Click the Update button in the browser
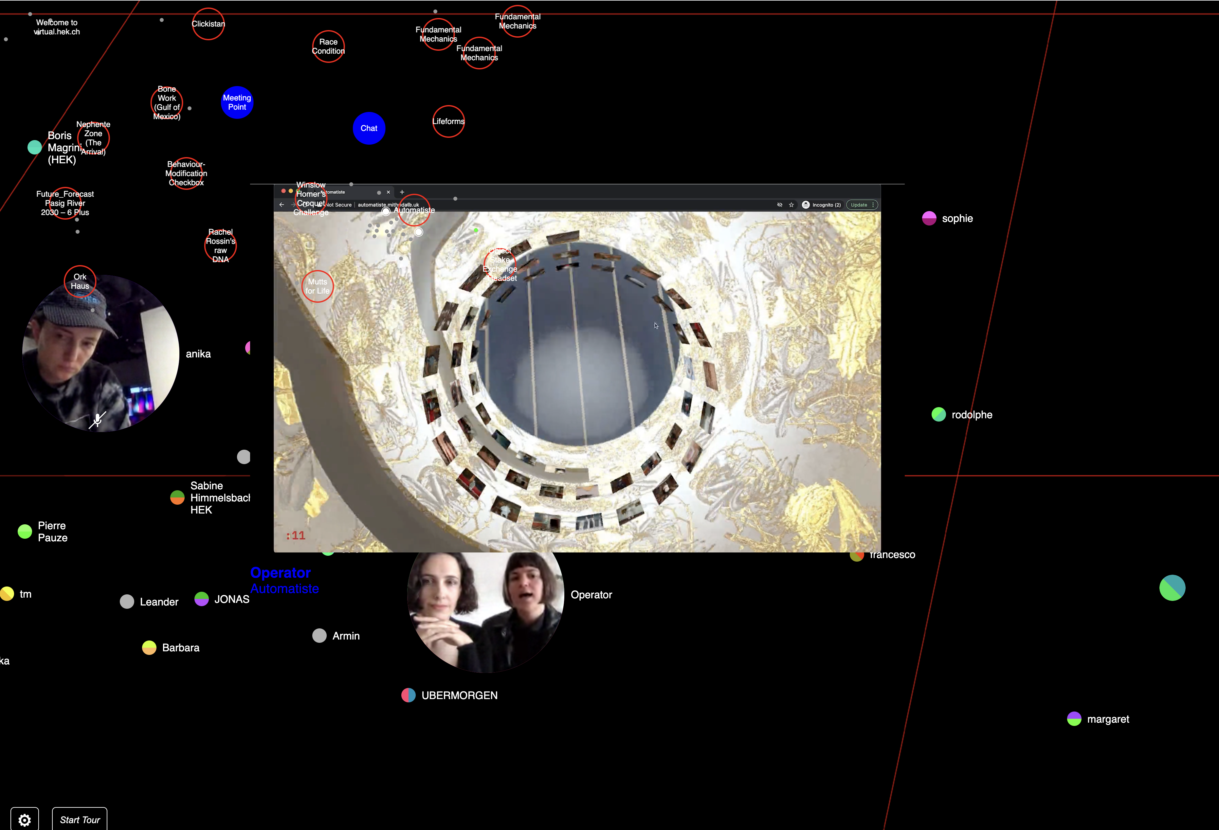 [x=859, y=205]
